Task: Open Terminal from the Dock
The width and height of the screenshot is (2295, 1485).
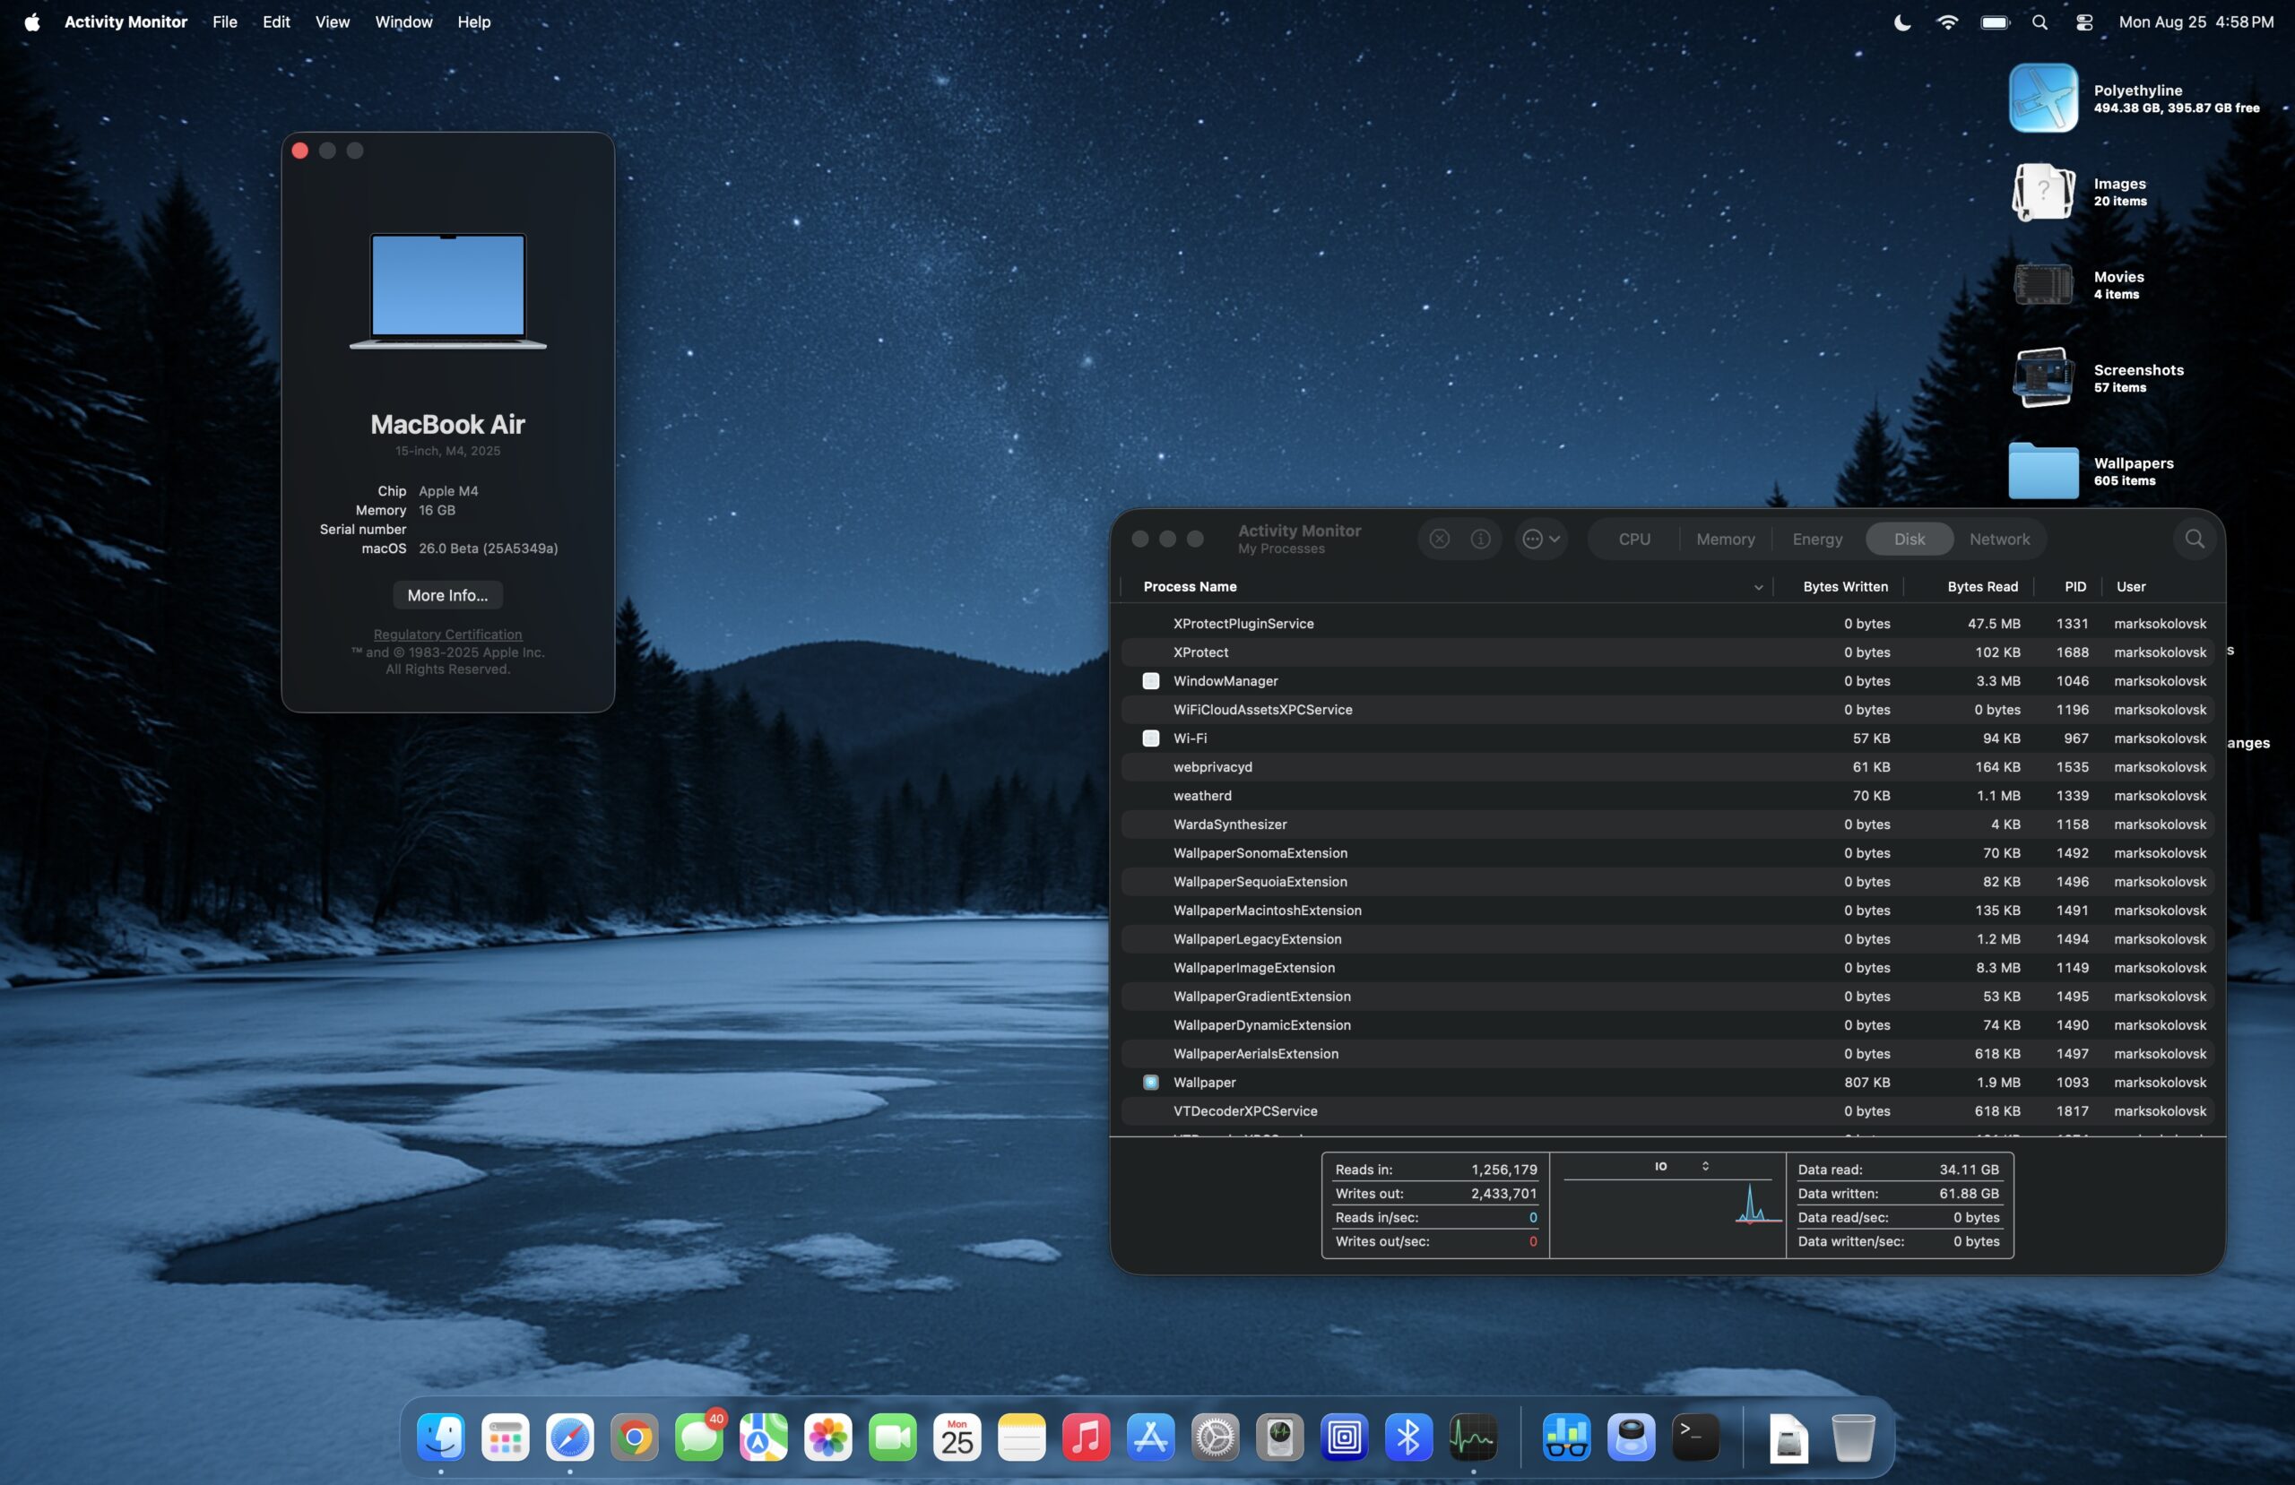Action: (1695, 1438)
